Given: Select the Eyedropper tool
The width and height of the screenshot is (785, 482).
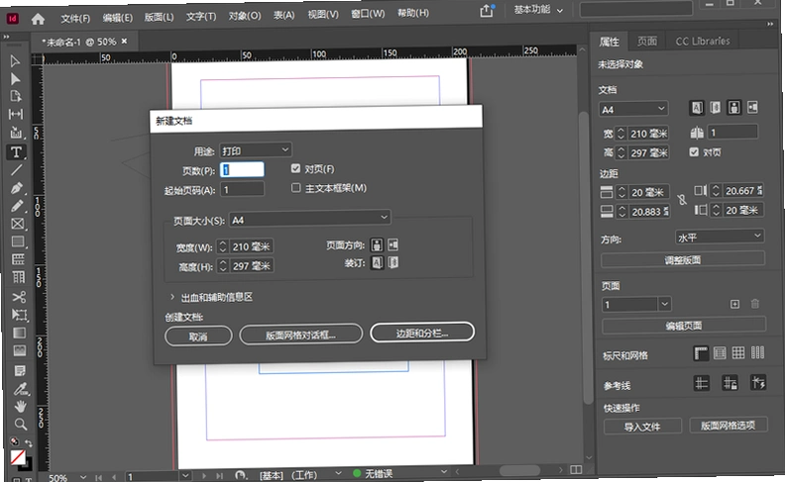Looking at the screenshot, I should click(x=21, y=389).
